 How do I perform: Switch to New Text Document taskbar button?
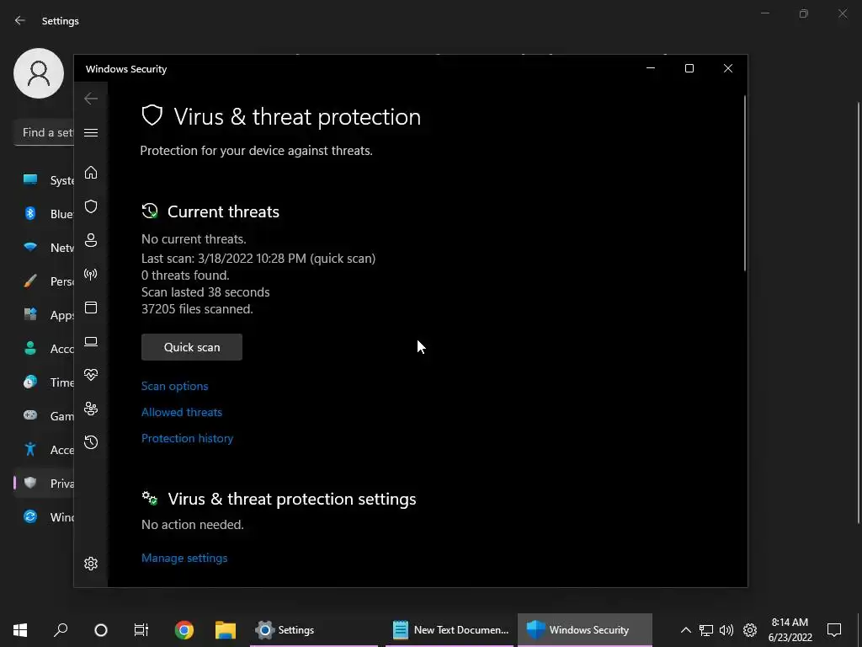click(450, 630)
